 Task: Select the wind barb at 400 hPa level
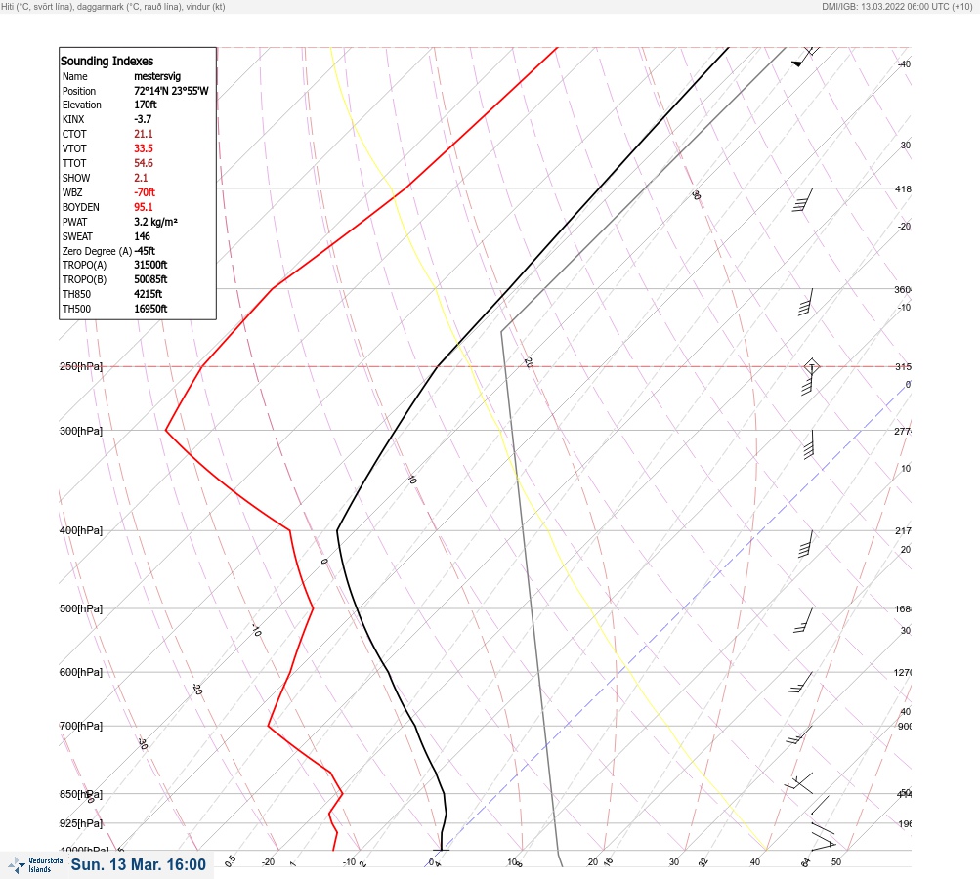tap(806, 544)
